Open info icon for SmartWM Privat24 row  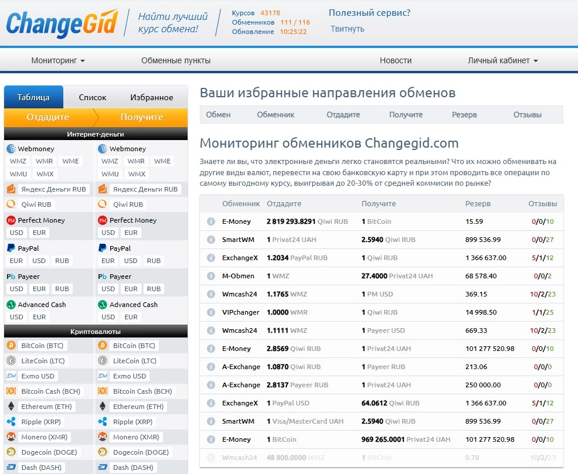click(211, 240)
